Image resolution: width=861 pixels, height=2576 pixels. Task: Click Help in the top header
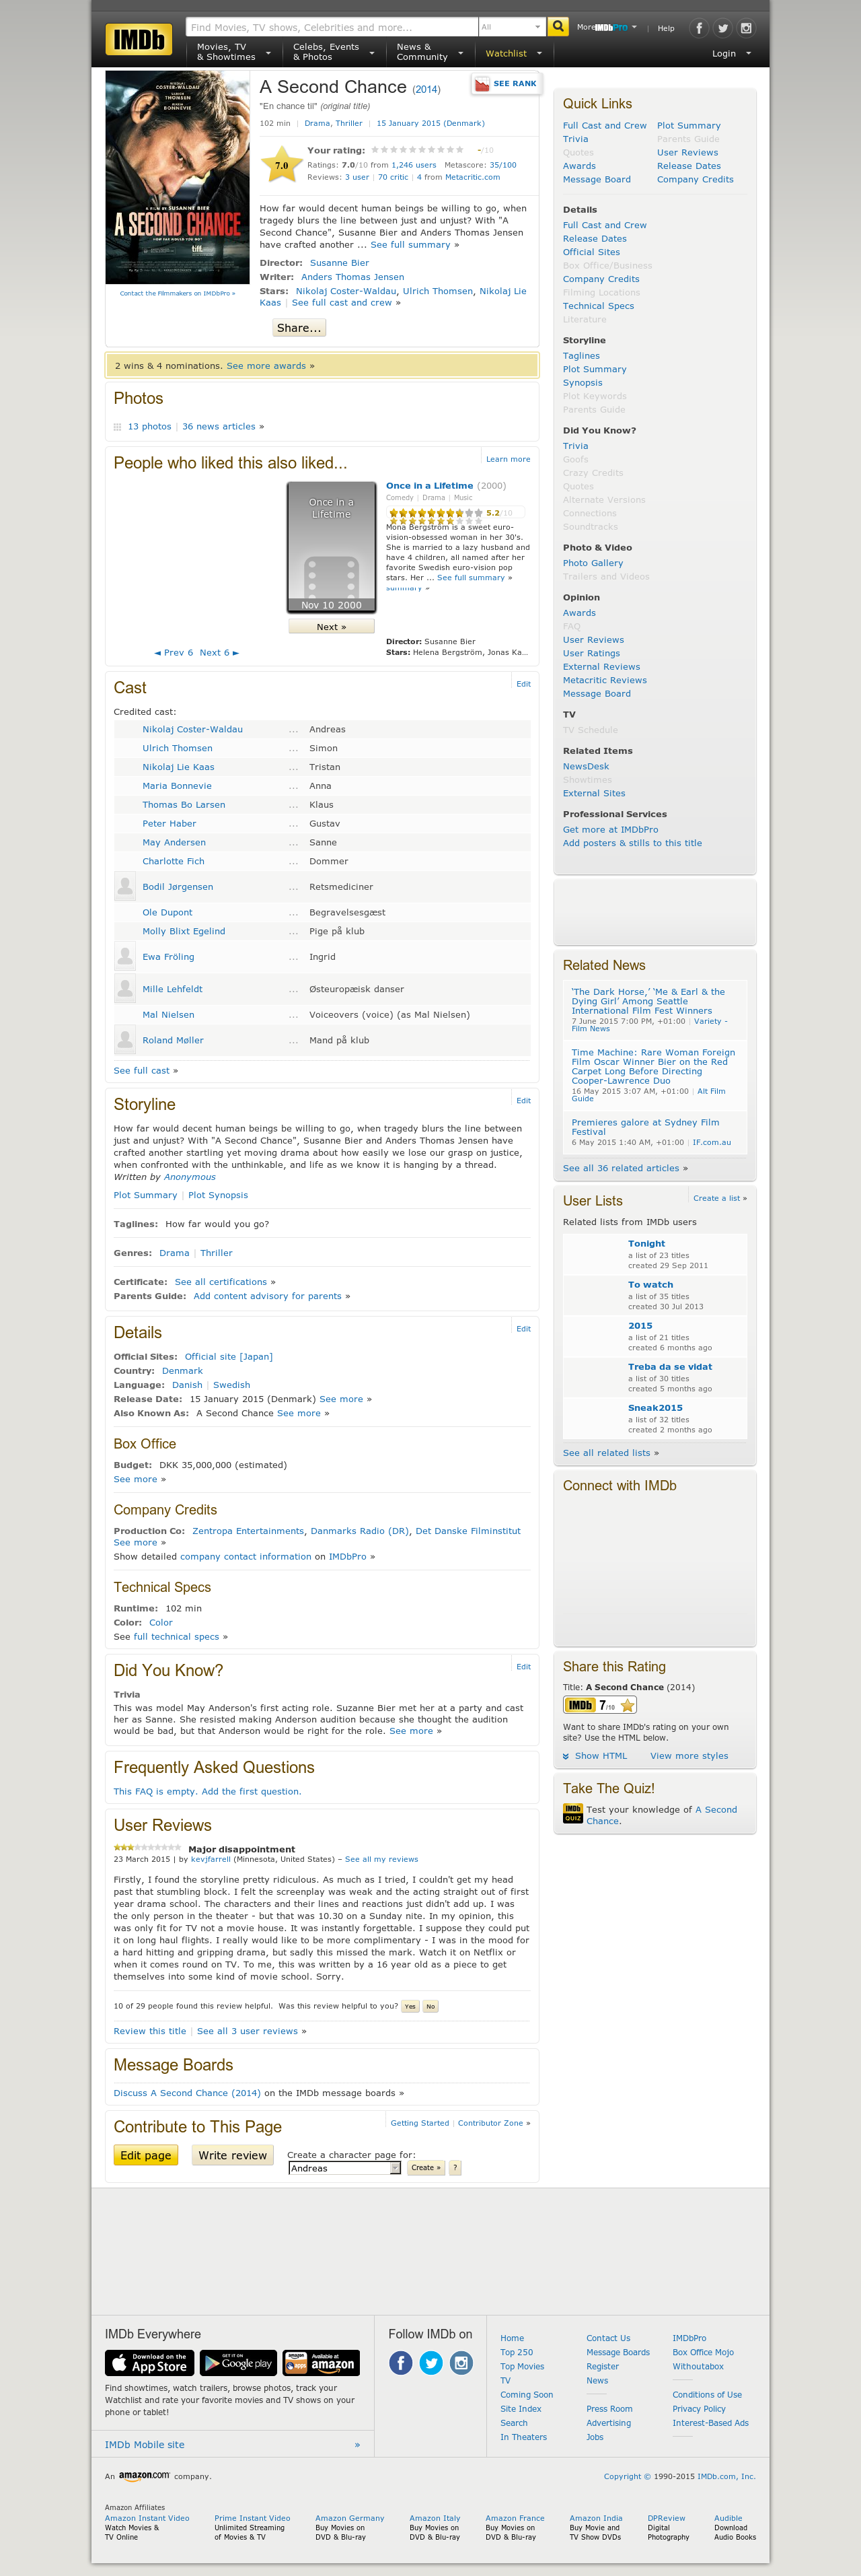click(x=666, y=28)
